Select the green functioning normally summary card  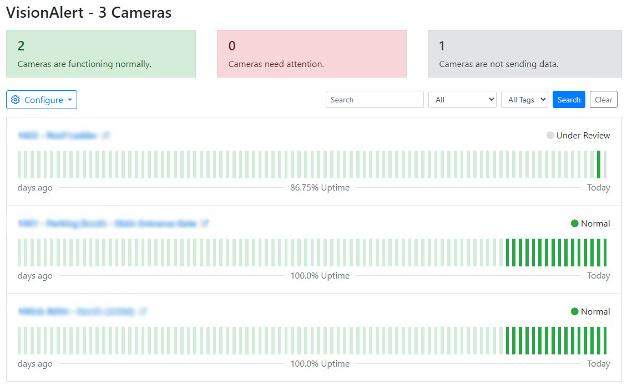point(101,54)
